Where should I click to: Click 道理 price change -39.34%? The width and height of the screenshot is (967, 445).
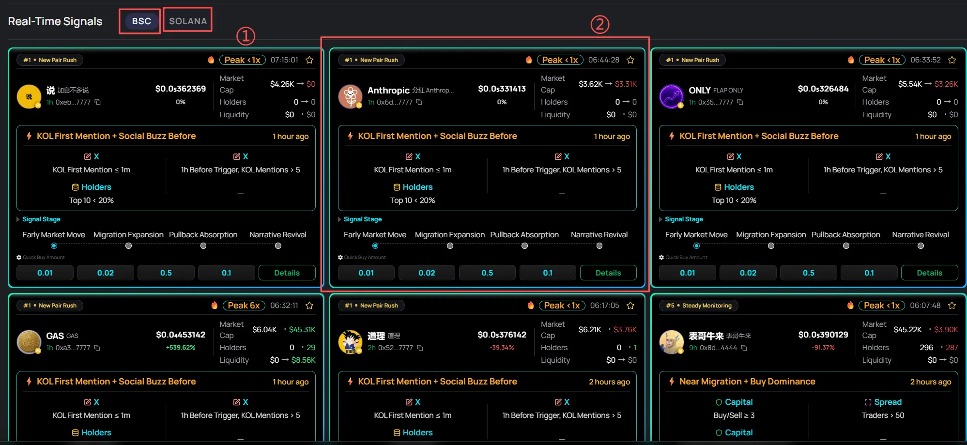(502, 348)
